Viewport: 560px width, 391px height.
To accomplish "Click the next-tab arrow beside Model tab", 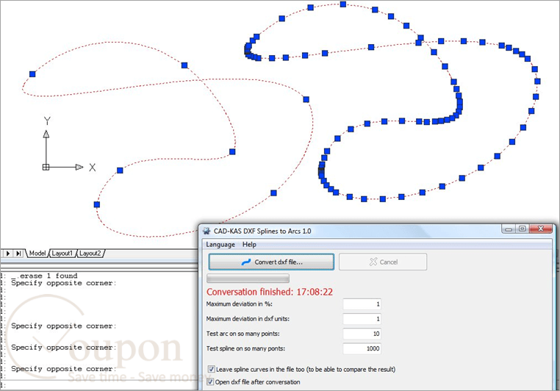I will click(x=8, y=253).
